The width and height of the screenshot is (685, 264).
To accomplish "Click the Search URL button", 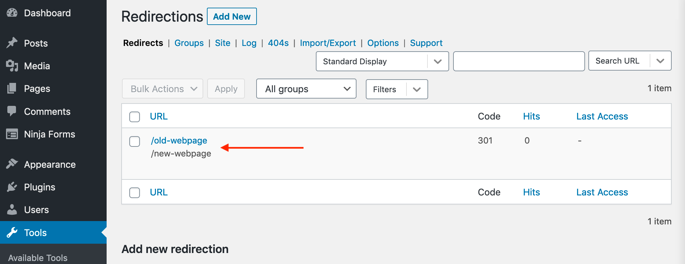I will (x=617, y=61).
